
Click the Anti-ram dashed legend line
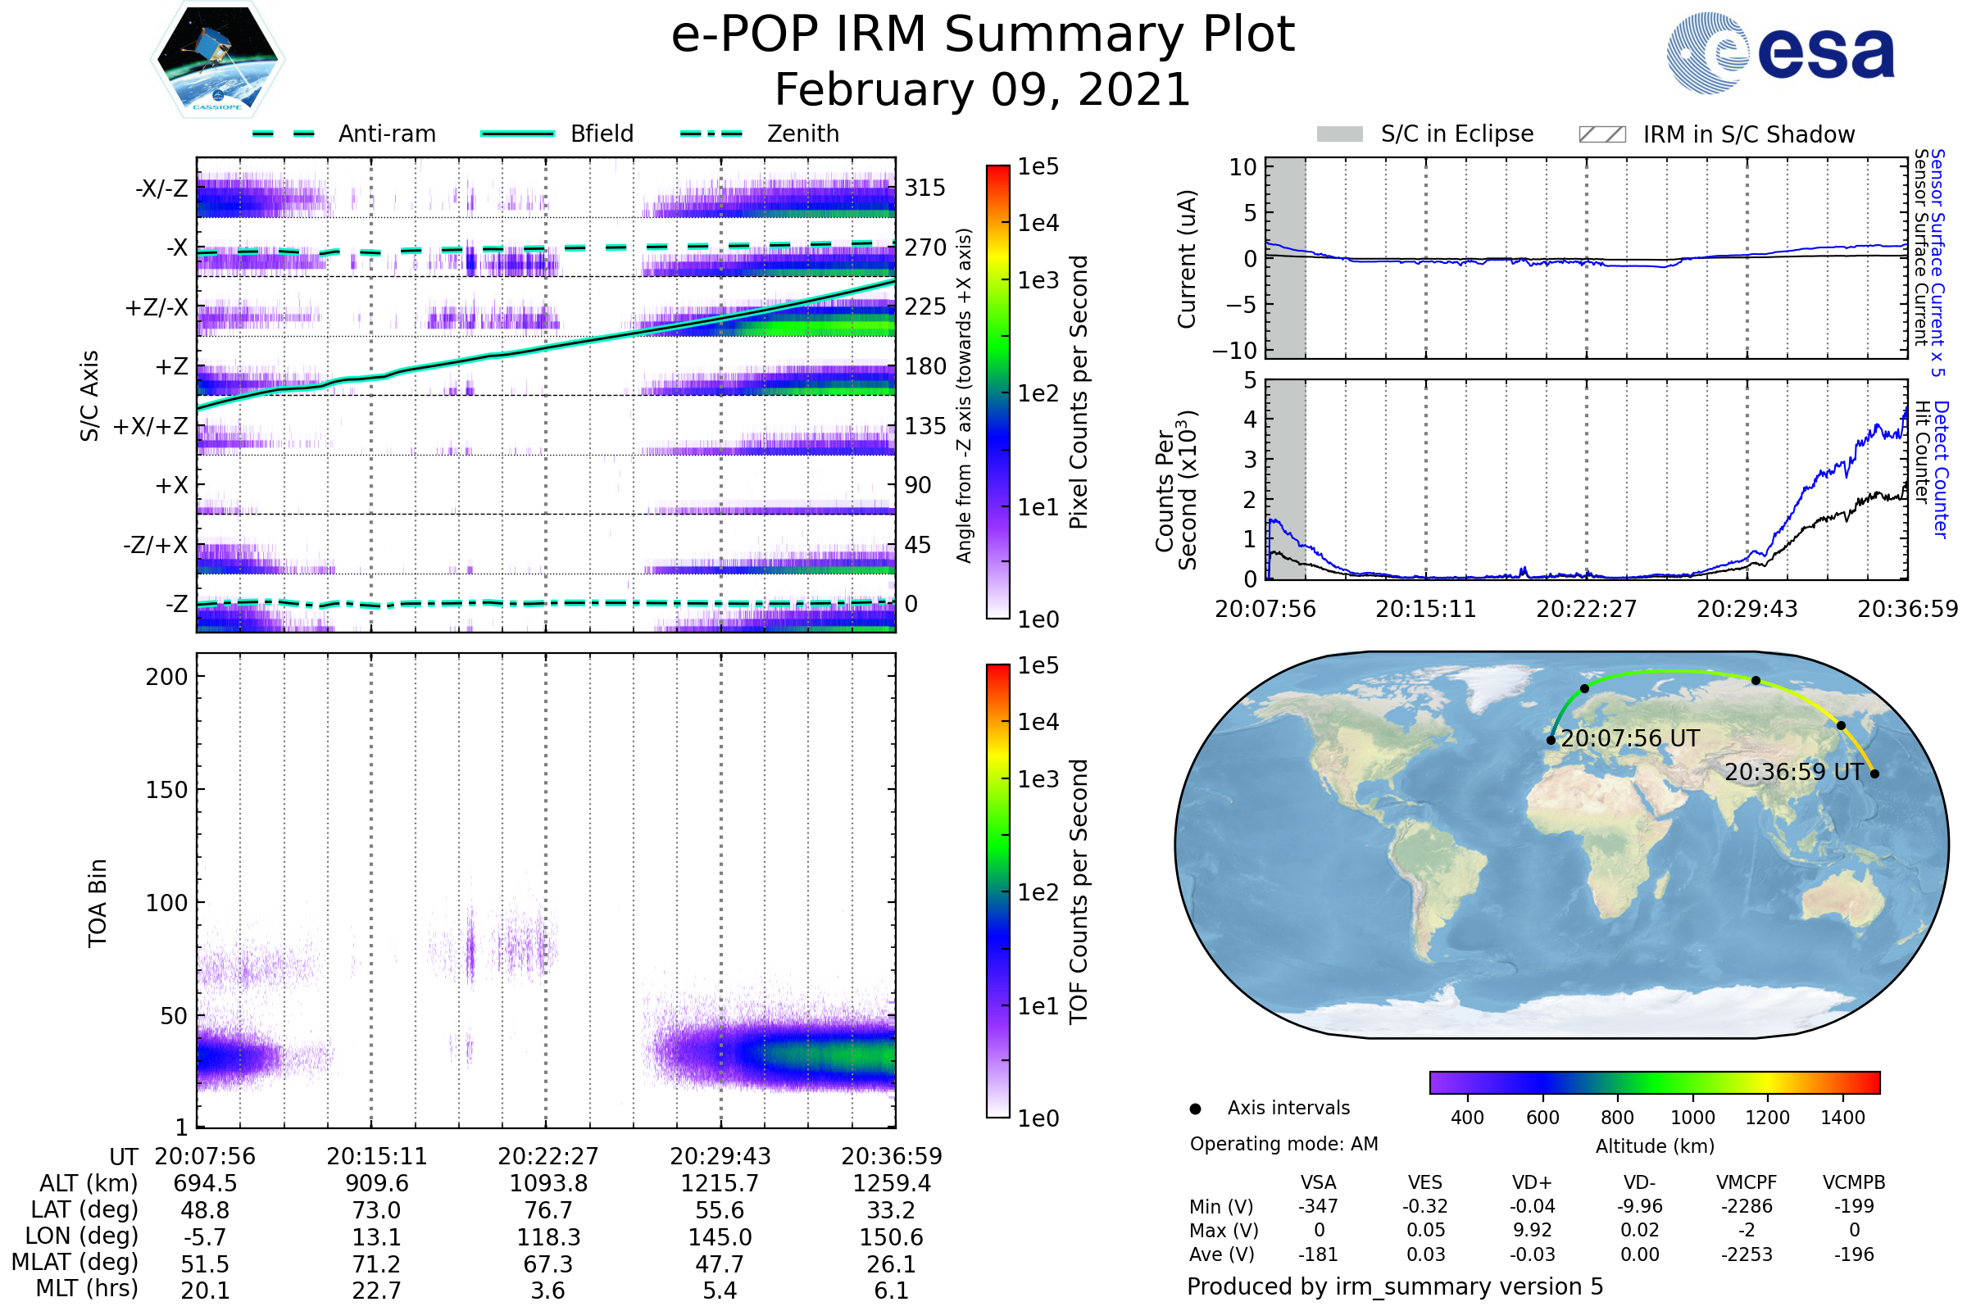click(x=284, y=134)
